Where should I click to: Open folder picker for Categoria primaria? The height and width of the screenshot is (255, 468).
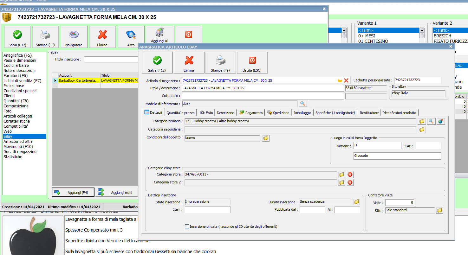point(422,121)
